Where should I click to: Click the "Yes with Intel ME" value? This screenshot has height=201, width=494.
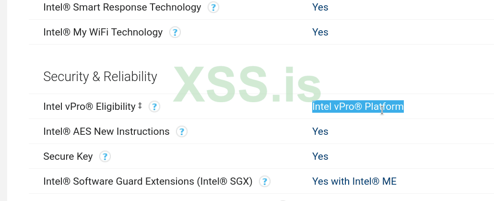point(354,181)
